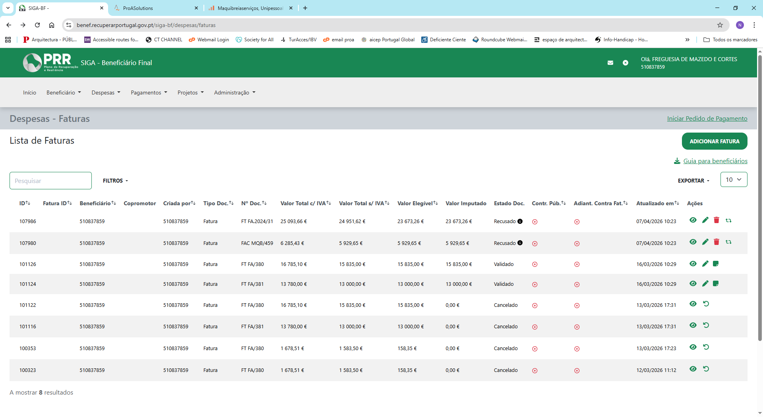This screenshot has width=763, height=418.
Task: Open the EXPORTAR dropdown
Action: click(693, 181)
